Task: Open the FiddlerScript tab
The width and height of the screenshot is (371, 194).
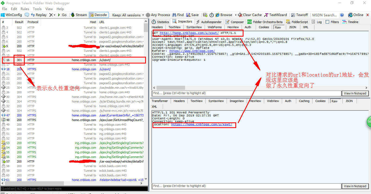Action: coord(297,22)
